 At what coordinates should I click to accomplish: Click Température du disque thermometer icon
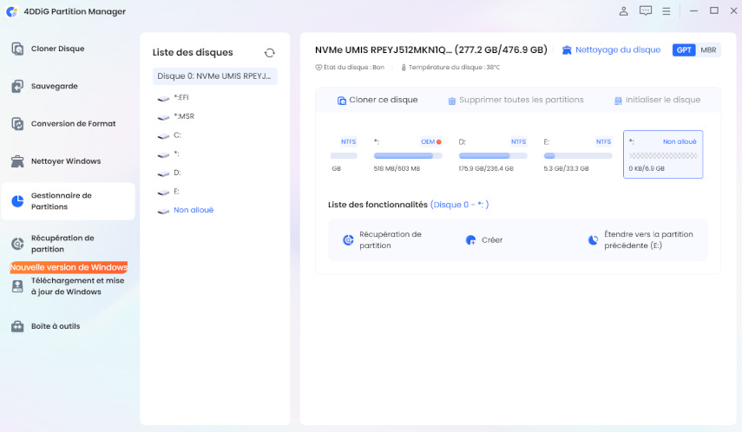coord(404,68)
